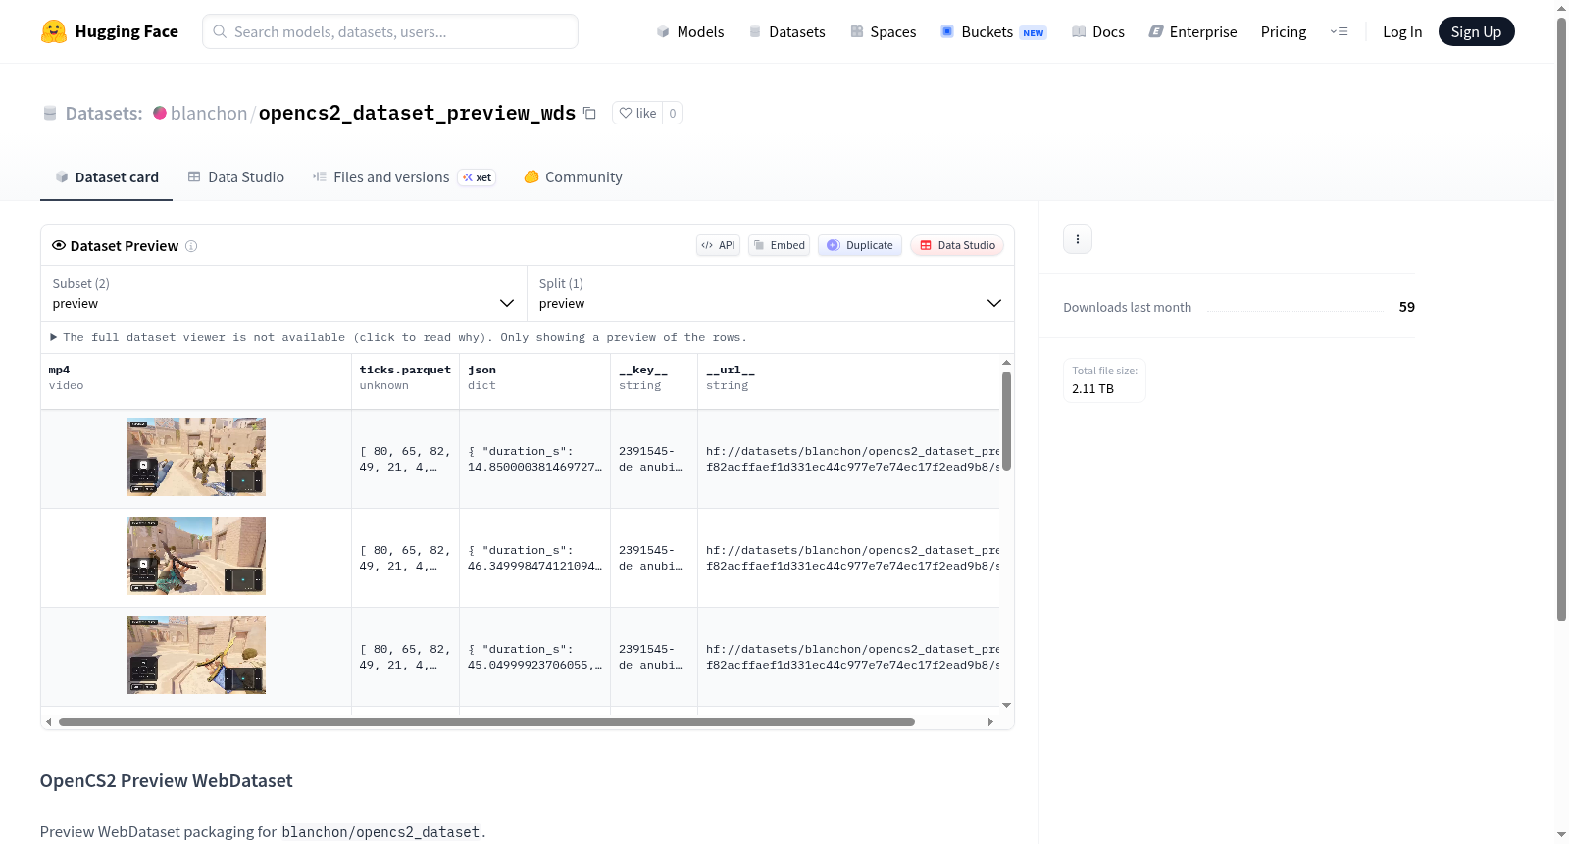
Task: Click the like count 0
Action: click(673, 113)
